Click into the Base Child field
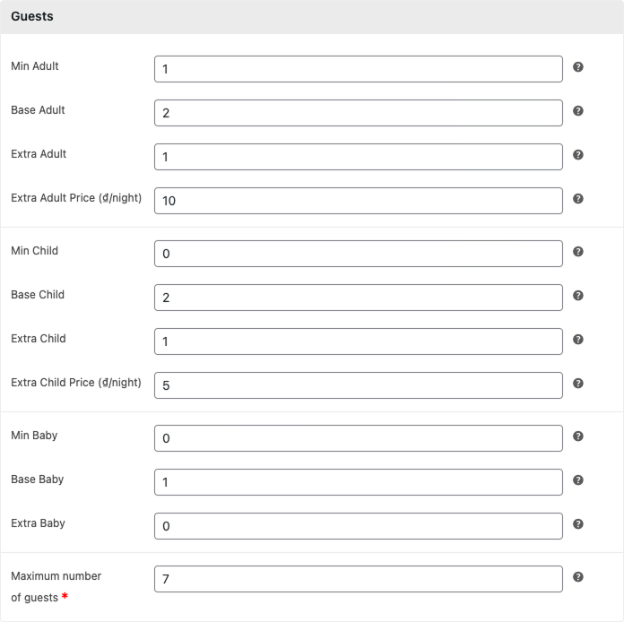Screen dimensions: 624x622 tap(359, 298)
